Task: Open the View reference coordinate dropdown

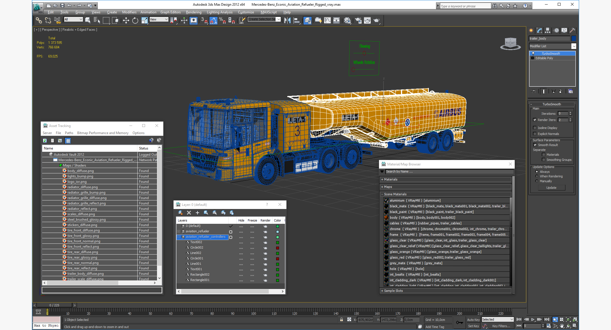Action: click(159, 19)
